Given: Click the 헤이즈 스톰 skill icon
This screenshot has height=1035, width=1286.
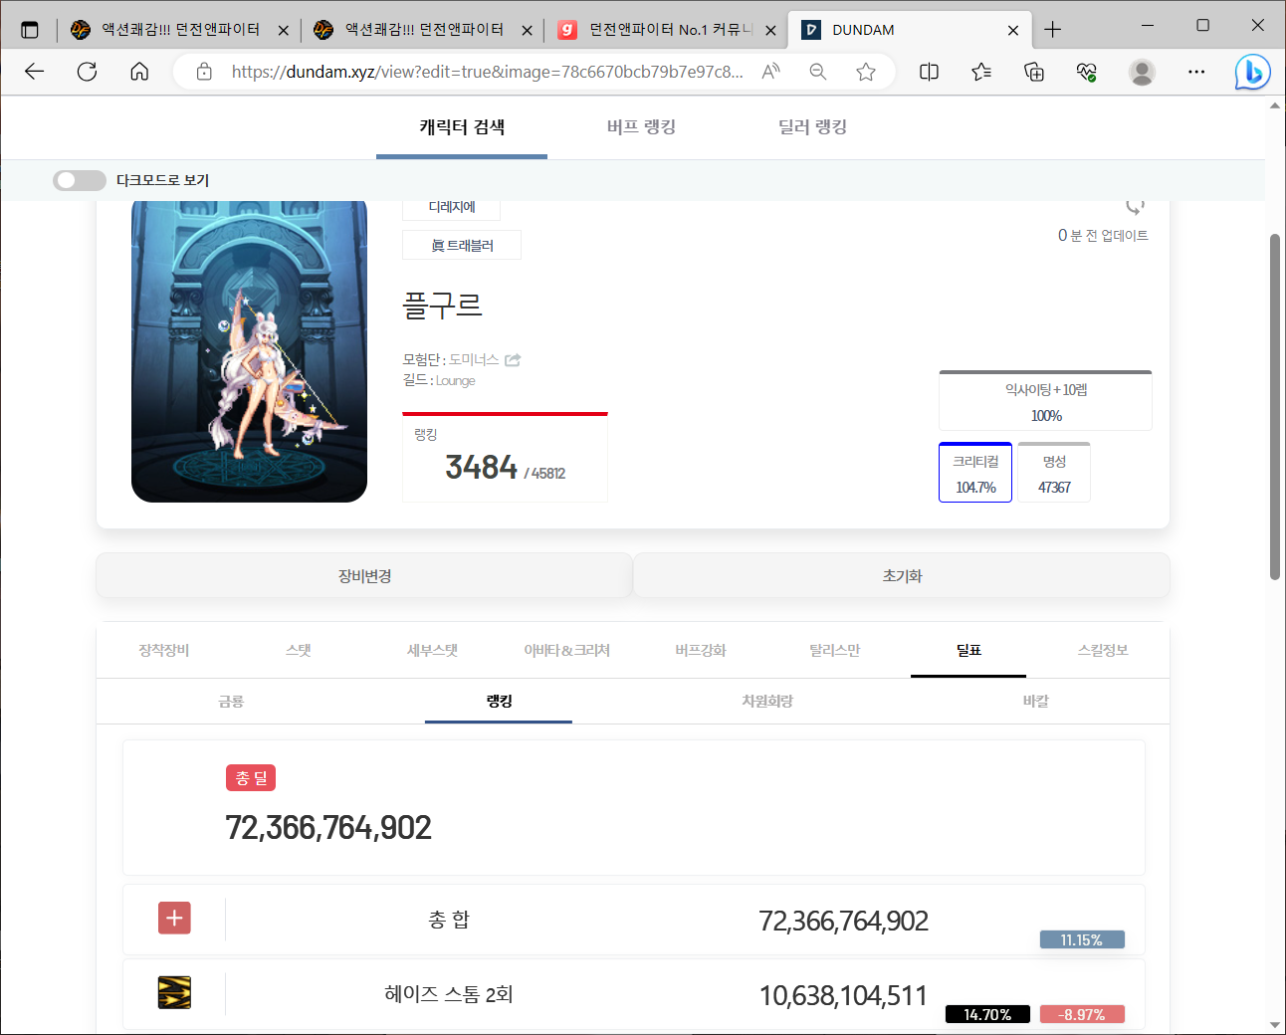Looking at the screenshot, I should pyautogui.click(x=174, y=992).
